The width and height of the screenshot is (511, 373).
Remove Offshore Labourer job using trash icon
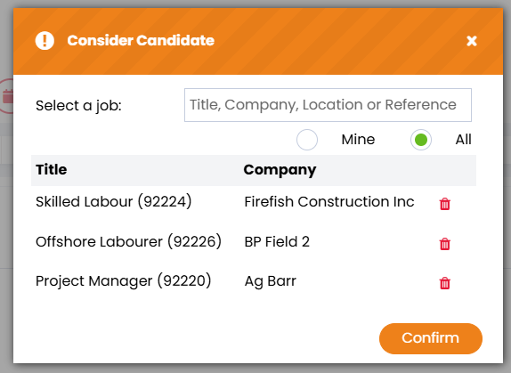(445, 244)
